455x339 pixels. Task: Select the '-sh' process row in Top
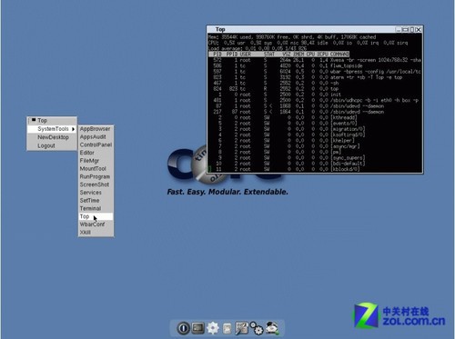coord(315,83)
